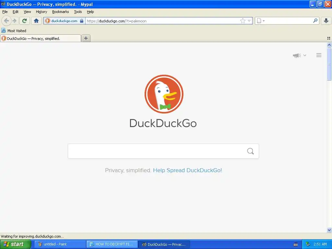The image size is (332, 249).
Task: Open the File menu
Action: (x=5, y=12)
